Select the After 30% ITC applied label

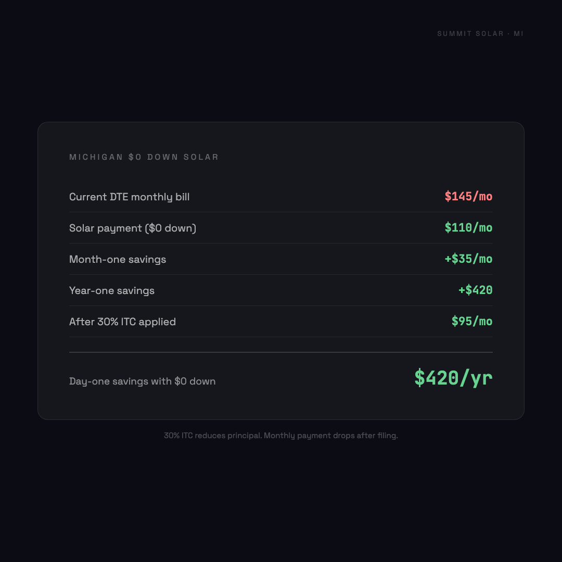(122, 322)
